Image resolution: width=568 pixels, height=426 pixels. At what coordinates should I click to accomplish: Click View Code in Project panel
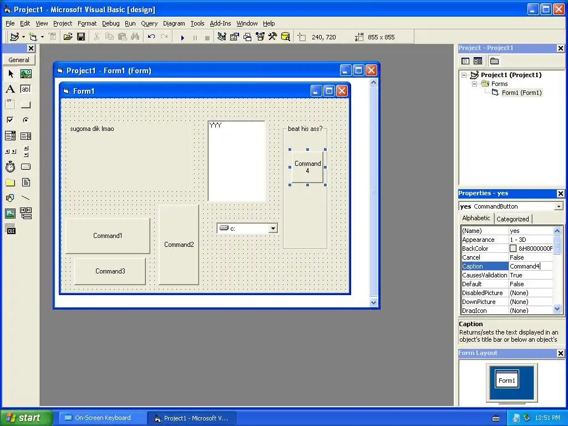[465, 61]
